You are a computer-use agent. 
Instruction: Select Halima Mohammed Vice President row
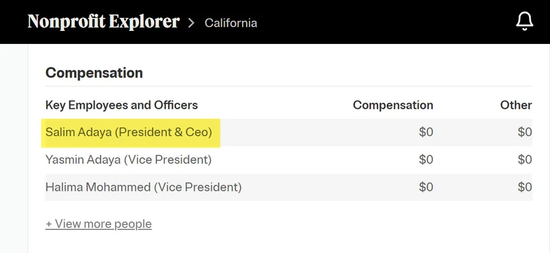(x=289, y=187)
